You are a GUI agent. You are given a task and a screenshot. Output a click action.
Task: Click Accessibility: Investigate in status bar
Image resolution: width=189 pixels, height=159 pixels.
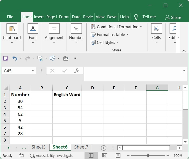coord(52,156)
